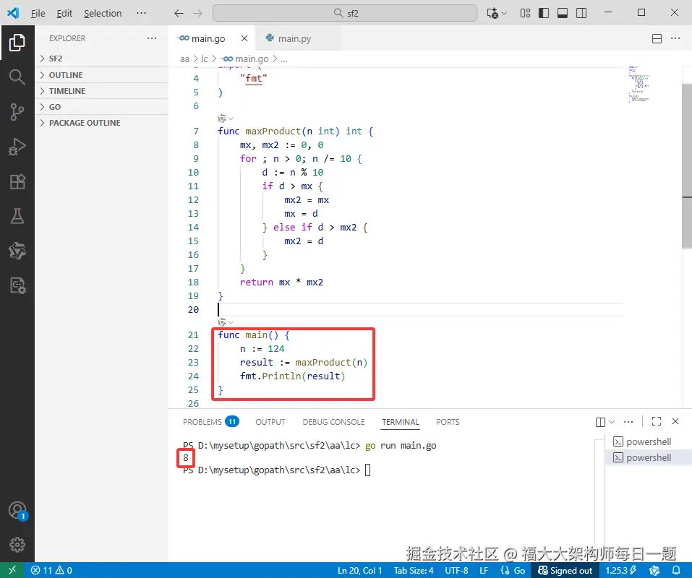Click the lc breadcrumb segment
This screenshot has width=692, height=578.
[x=205, y=59]
